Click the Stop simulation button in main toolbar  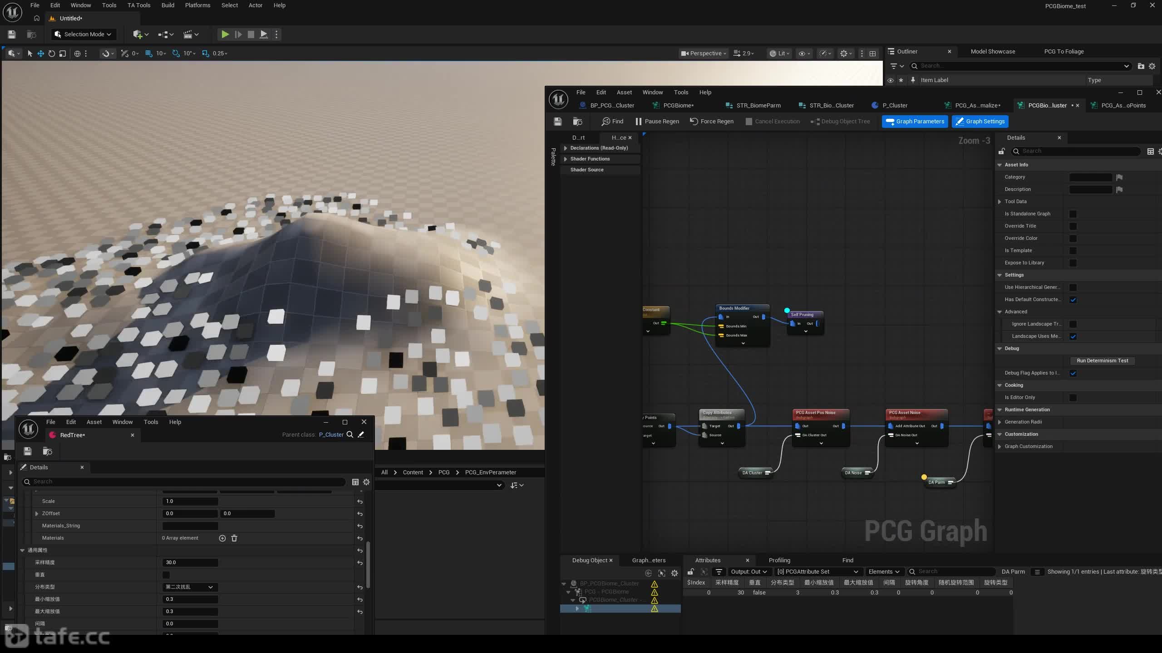(251, 34)
